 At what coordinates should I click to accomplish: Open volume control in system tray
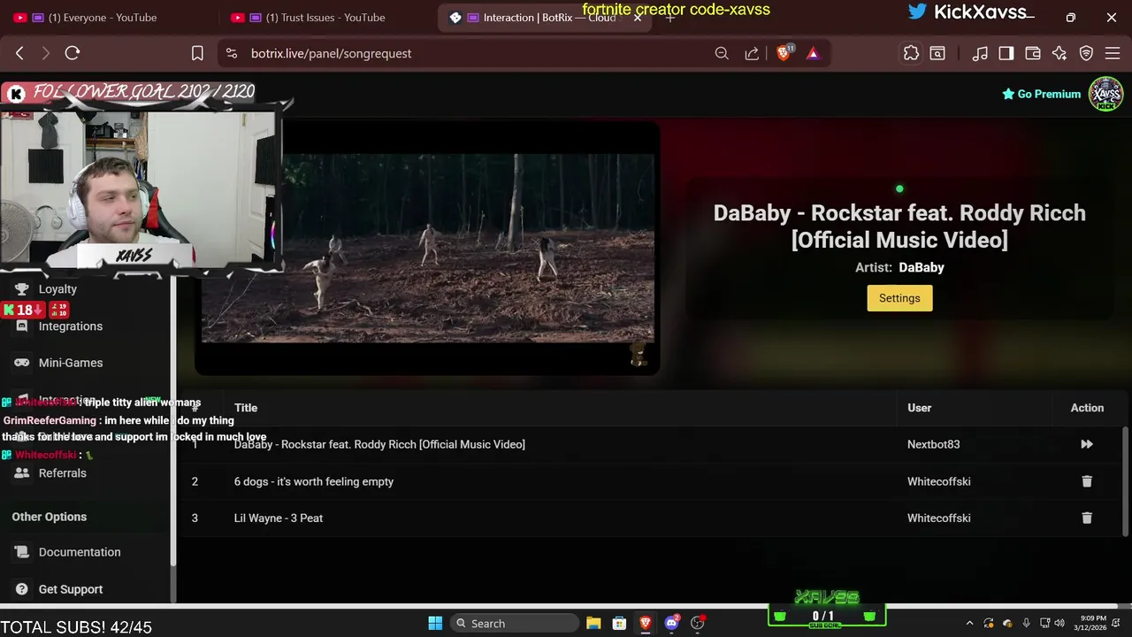coord(1059,623)
